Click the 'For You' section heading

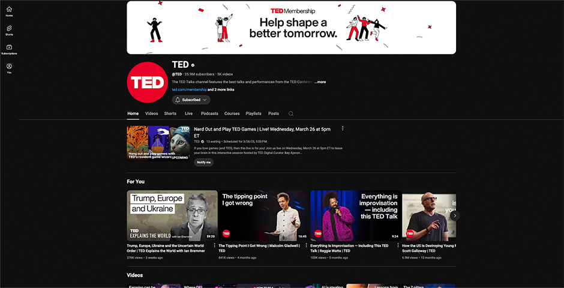(136, 182)
